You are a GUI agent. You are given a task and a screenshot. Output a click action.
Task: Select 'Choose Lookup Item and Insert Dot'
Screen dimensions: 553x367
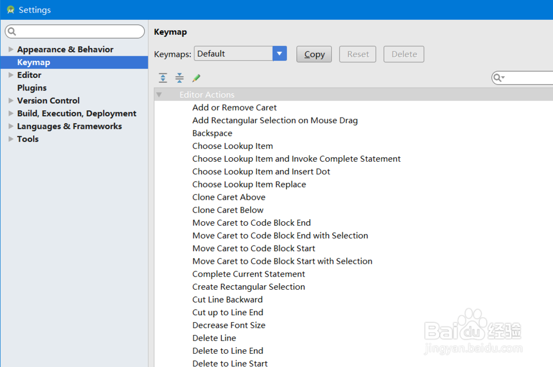click(262, 172)
